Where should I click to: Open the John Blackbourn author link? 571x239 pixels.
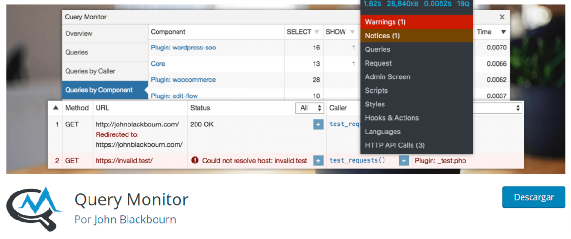[135, 220]
